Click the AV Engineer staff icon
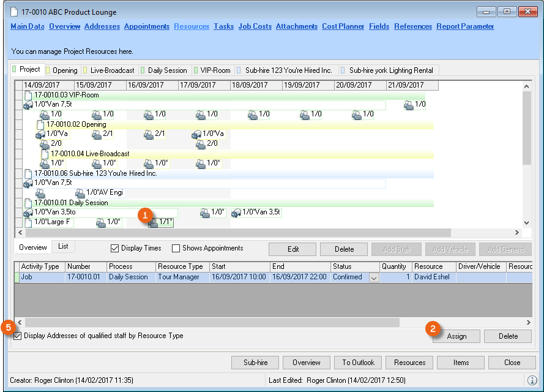Image resolution: width=544 pixels, height=392 pixels. point(80,193)
